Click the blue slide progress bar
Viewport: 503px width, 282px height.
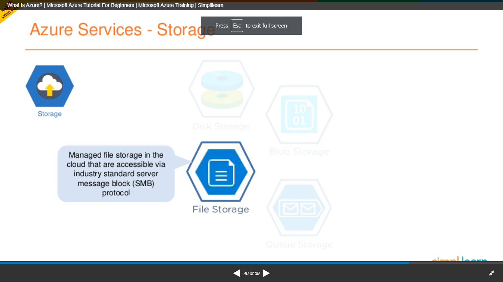(204, 263)
